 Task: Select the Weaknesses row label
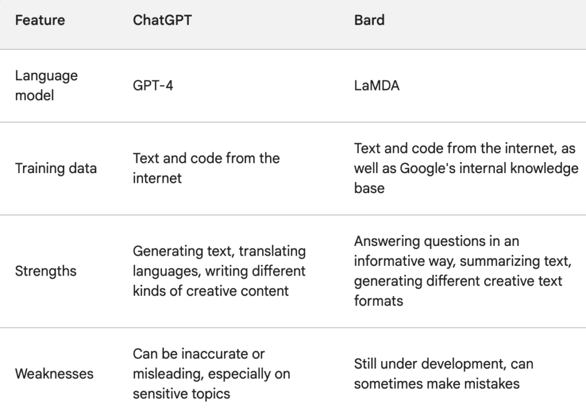pos(54,374)
